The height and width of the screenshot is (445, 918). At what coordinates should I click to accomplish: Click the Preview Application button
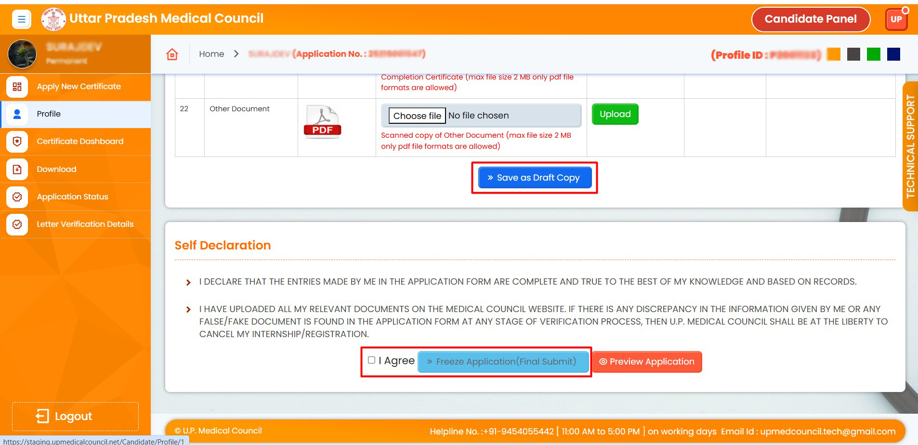[646, 362]
